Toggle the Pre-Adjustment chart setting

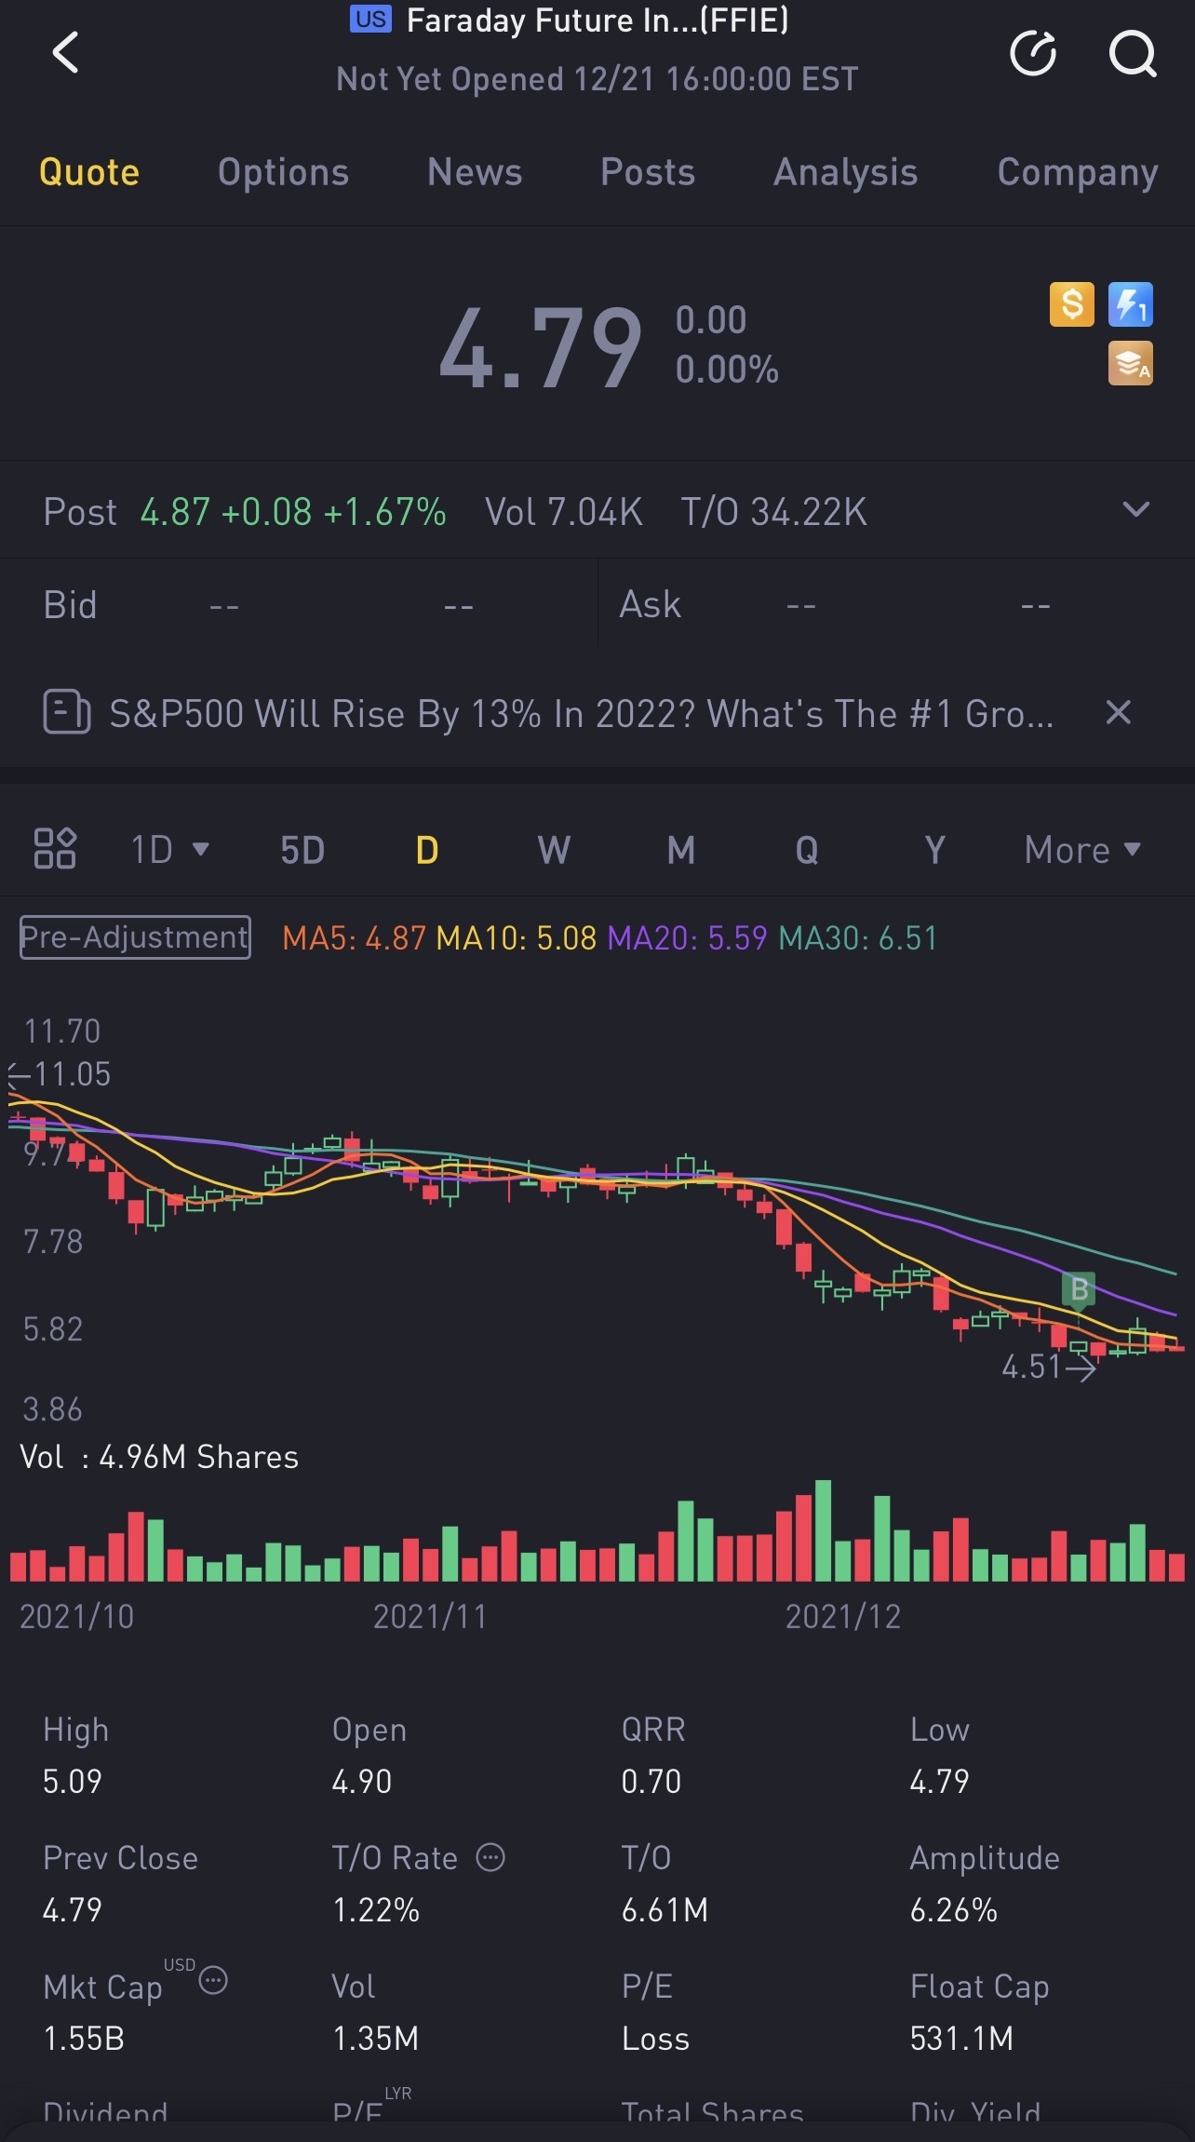click(x=135, y=936)
